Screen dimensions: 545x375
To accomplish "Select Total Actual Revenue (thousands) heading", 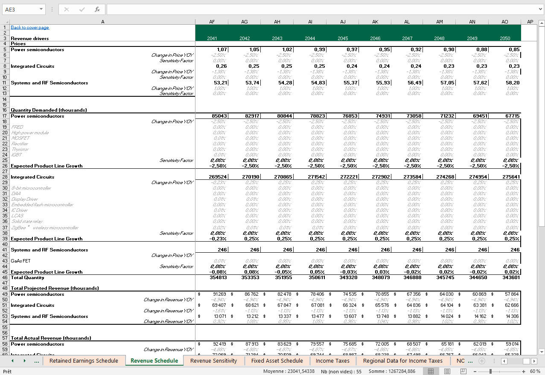I will point(102,338).
